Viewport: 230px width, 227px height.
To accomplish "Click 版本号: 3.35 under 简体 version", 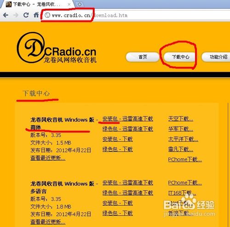I will pos(46,135).
